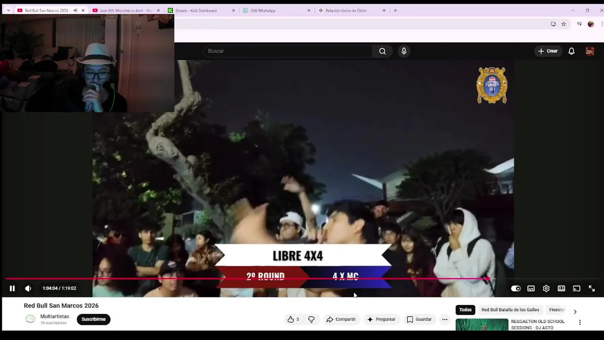Close the Red Bull San Marcos 2026 tab
The image size is (604, 340).
pos(83,10)
